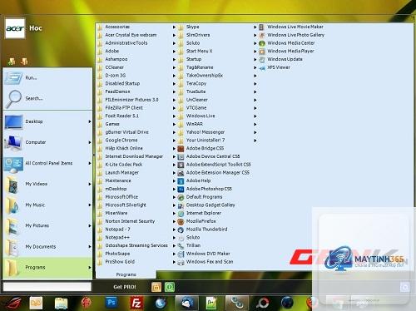The image size is (416, 311).
Task: Open Default Programs
Action: pos(200,197)
